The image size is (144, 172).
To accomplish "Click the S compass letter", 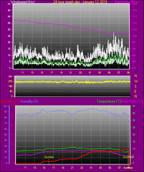I will coord(135,86).
